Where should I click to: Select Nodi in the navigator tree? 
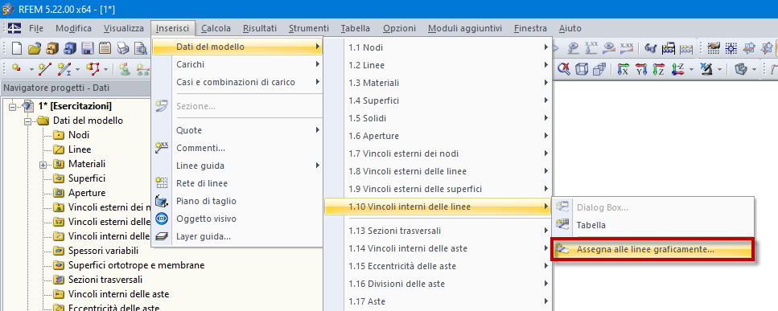pos(79,135)
